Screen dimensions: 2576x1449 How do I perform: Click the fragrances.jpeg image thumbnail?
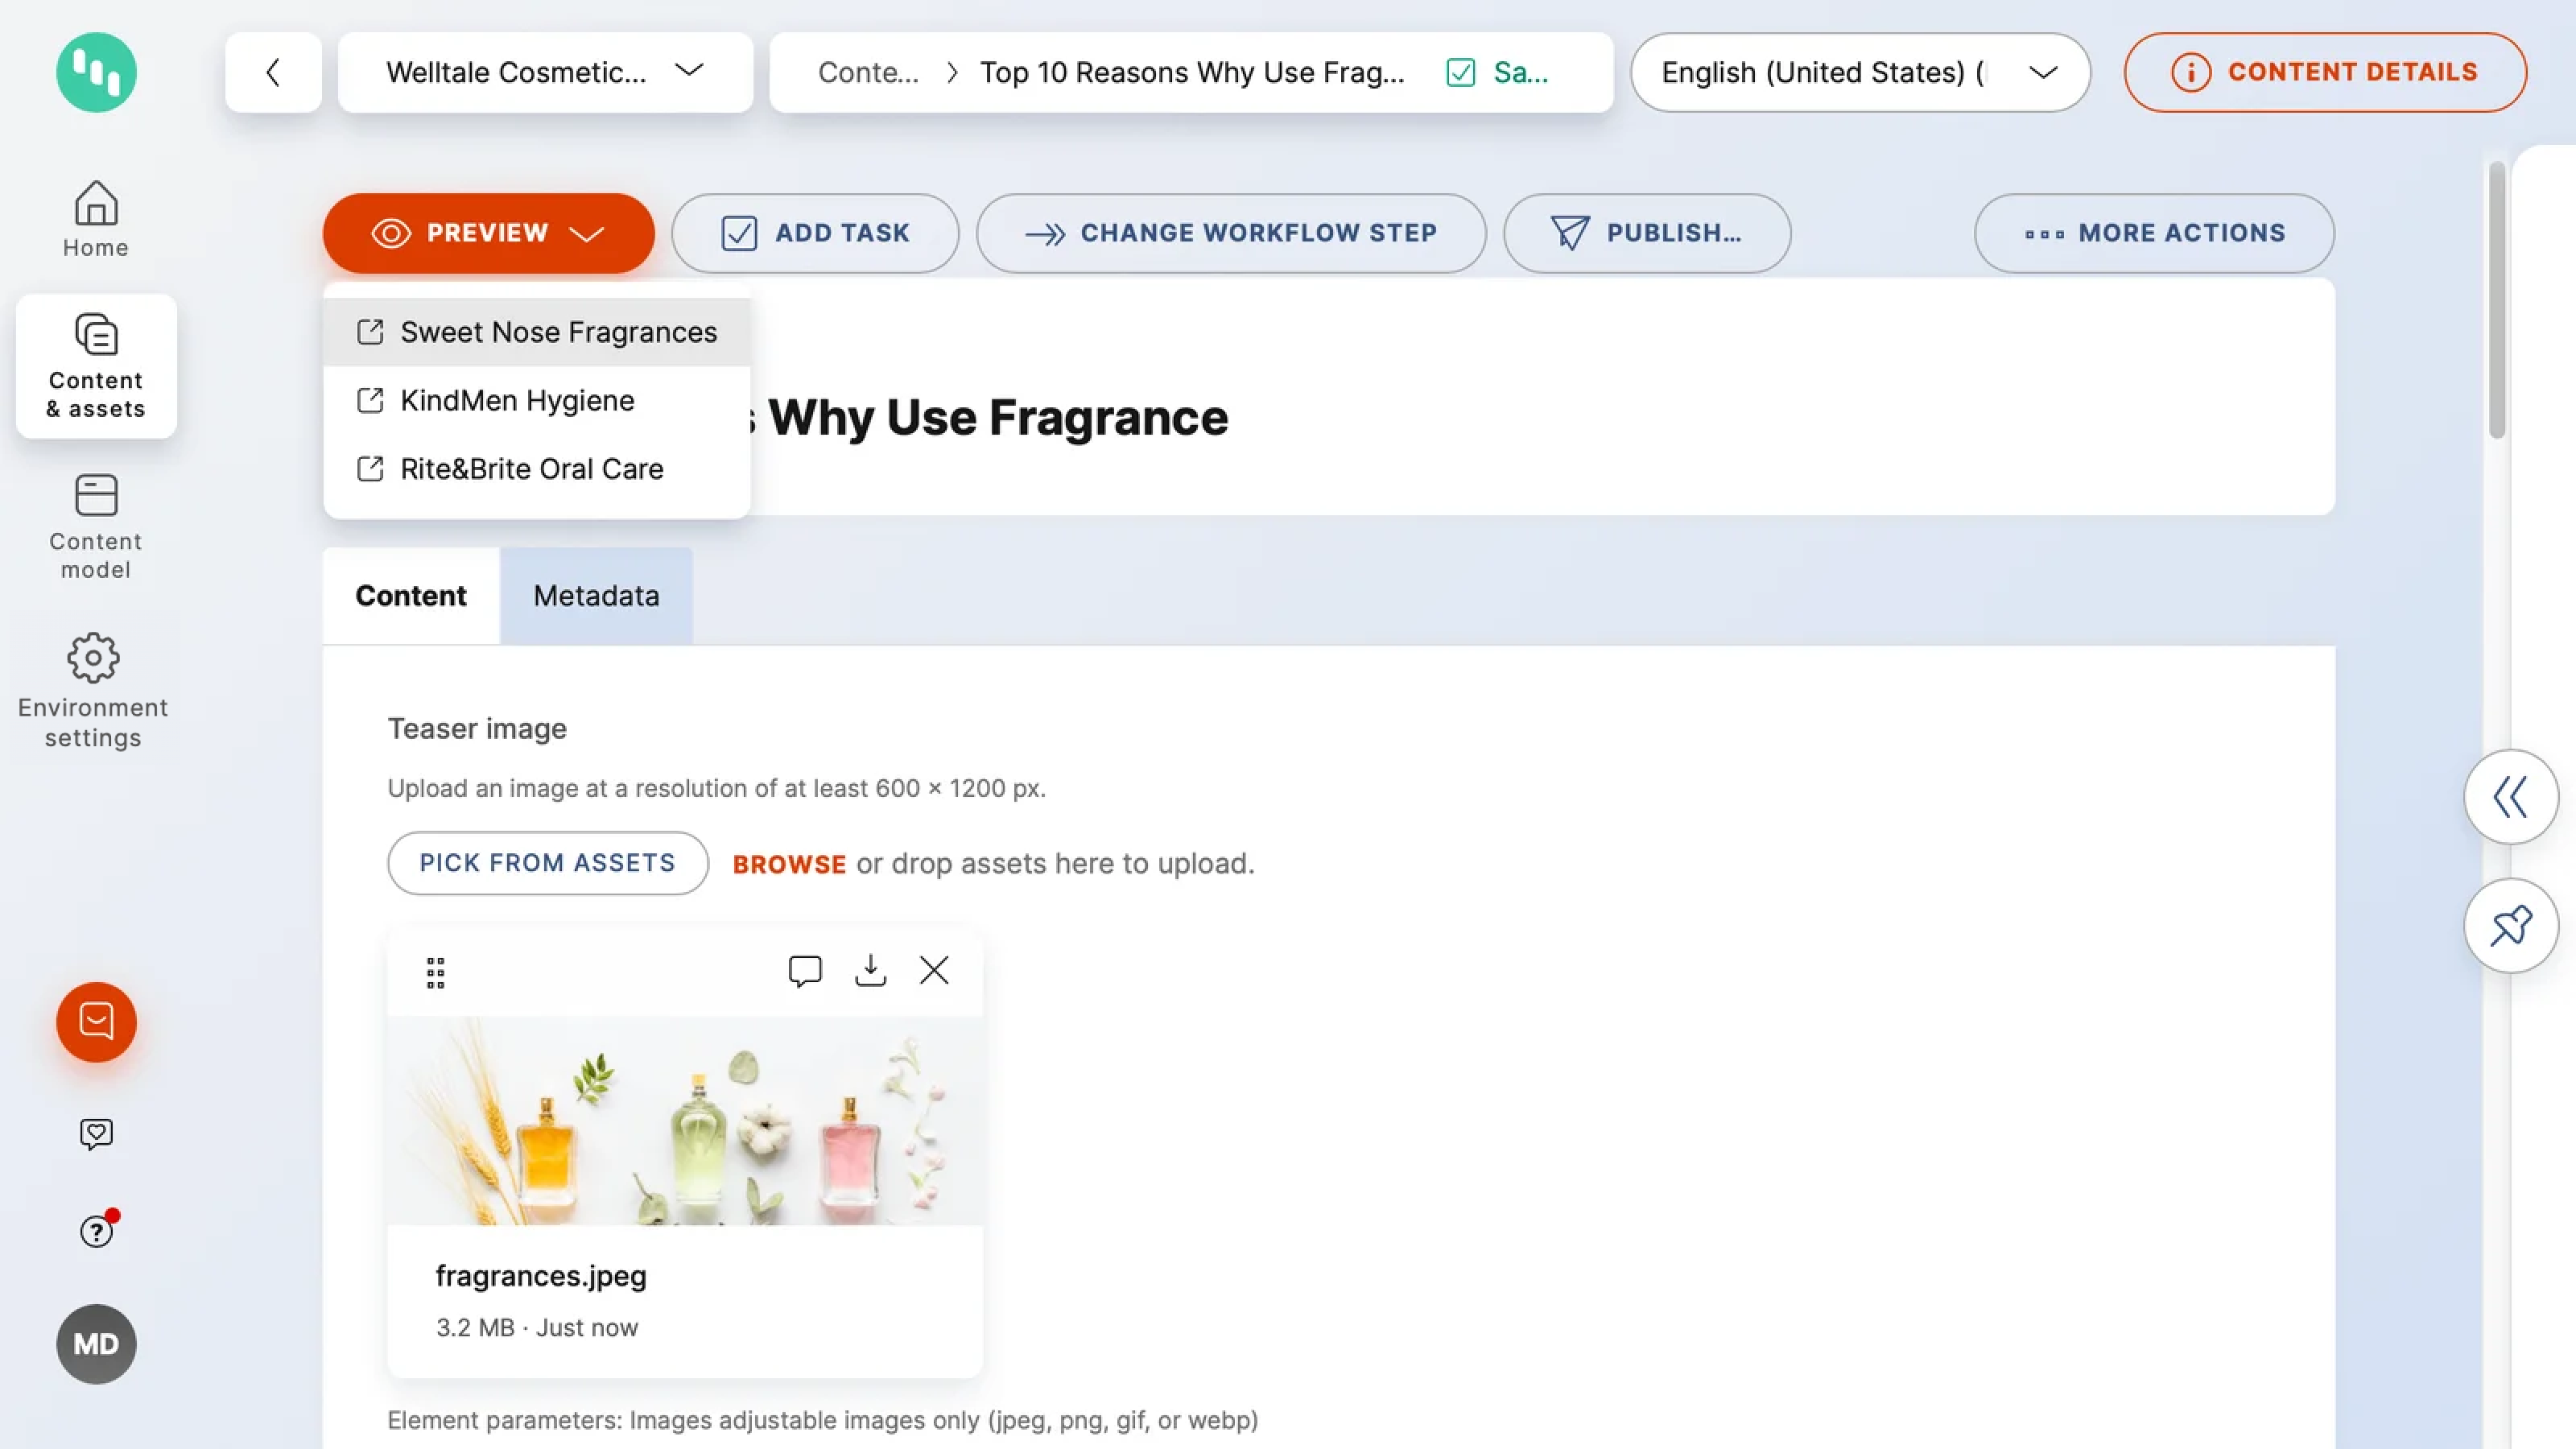tap(685, 1120)
